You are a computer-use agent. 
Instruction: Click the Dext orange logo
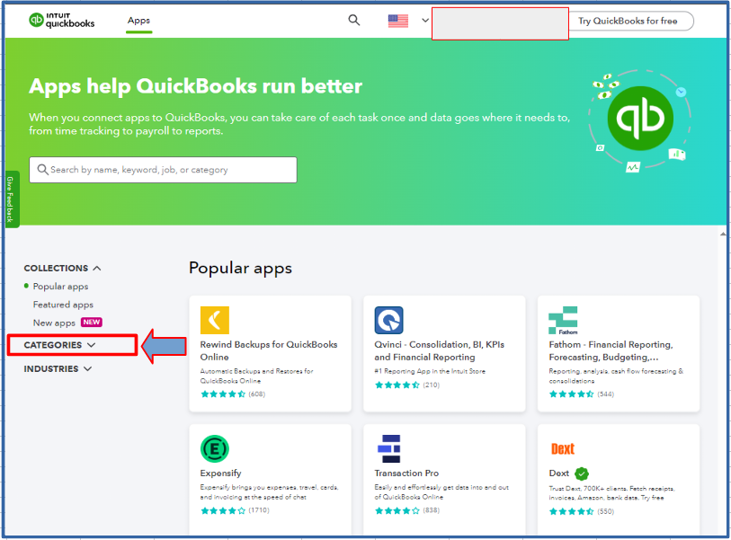[x=563, y=448]
